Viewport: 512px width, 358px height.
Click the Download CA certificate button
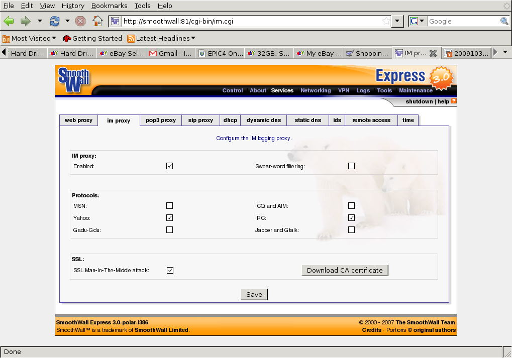click(345, 270)
